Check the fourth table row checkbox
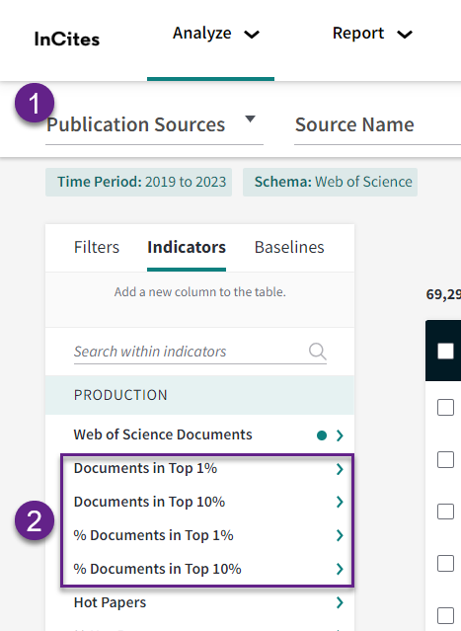461x631 pixels. pyautogui.click(x=446, y=564)
